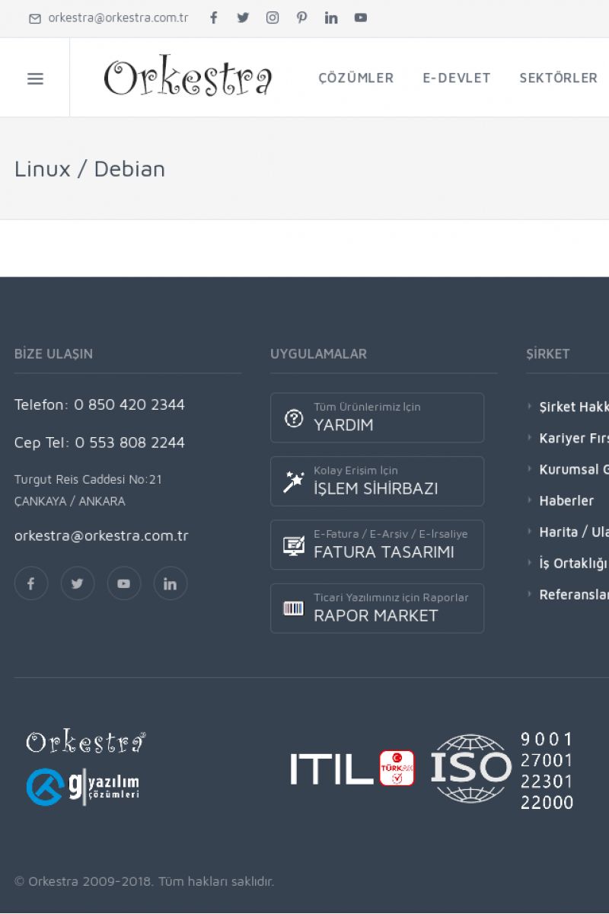Click the Pinterest icon in top bar
This screenshot has width=609, height=914.
[302, 18]
